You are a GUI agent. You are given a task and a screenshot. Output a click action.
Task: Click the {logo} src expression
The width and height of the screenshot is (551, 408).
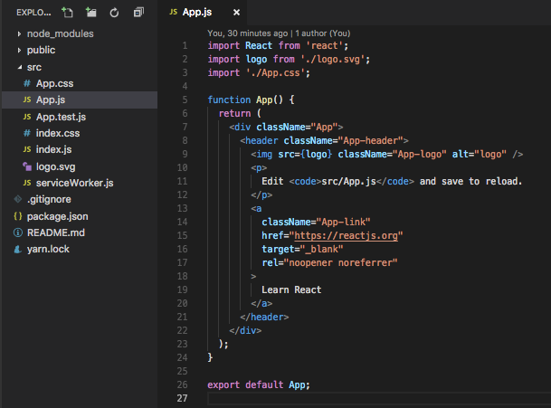coord(317,155)
